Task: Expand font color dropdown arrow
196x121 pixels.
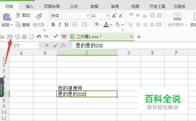Action: tap(111, 25)
